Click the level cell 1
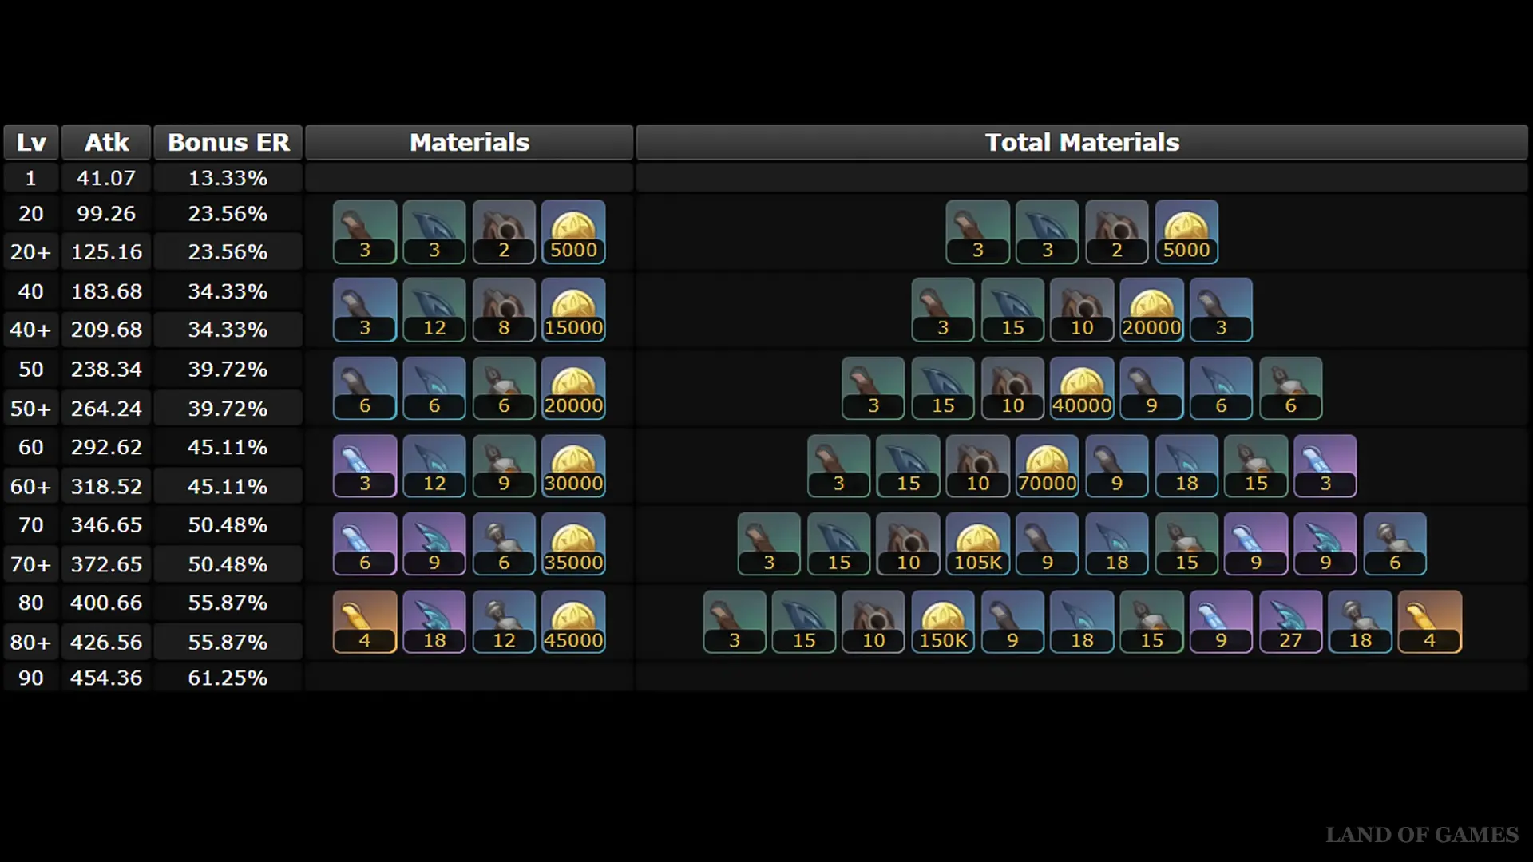The width and height of the screenshot is (1533, 862). click(31, 178)
